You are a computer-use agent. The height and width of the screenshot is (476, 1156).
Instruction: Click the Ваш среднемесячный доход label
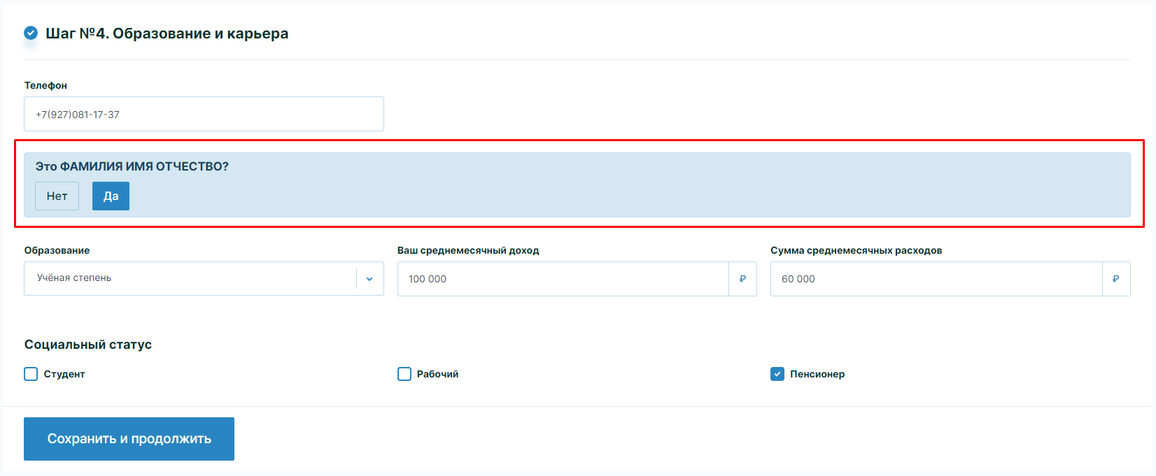click(x=468, y=250)
